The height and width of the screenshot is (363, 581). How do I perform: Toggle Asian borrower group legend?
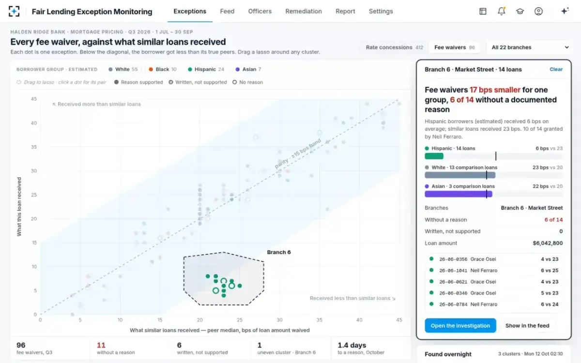pyautogui.click(x=248, y=69)
